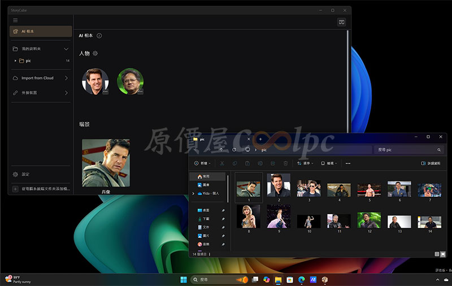Select the avatar of the person wearing glasses
Image resolution: width=452 pixels, height=286 pixels.
click(131, 81)
